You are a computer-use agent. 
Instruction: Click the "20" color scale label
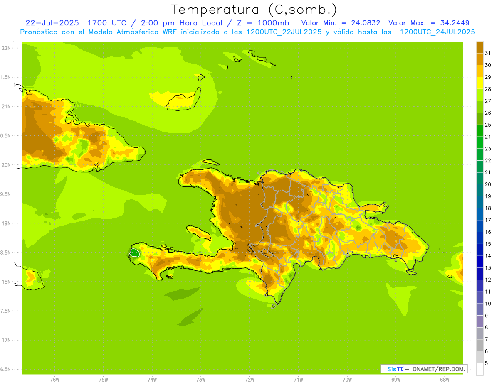(488, 184)
